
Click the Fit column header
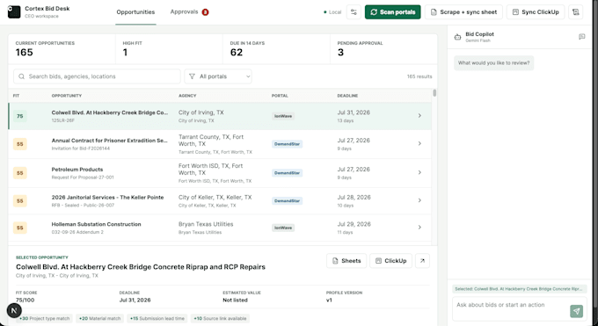16,96
